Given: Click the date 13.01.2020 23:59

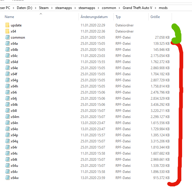Looking at the screenshot, I should coord(93,178).
